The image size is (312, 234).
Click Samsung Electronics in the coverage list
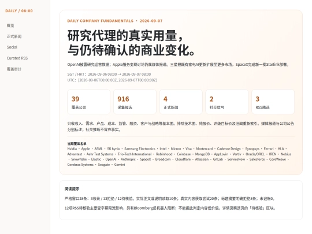coord(140,149)
